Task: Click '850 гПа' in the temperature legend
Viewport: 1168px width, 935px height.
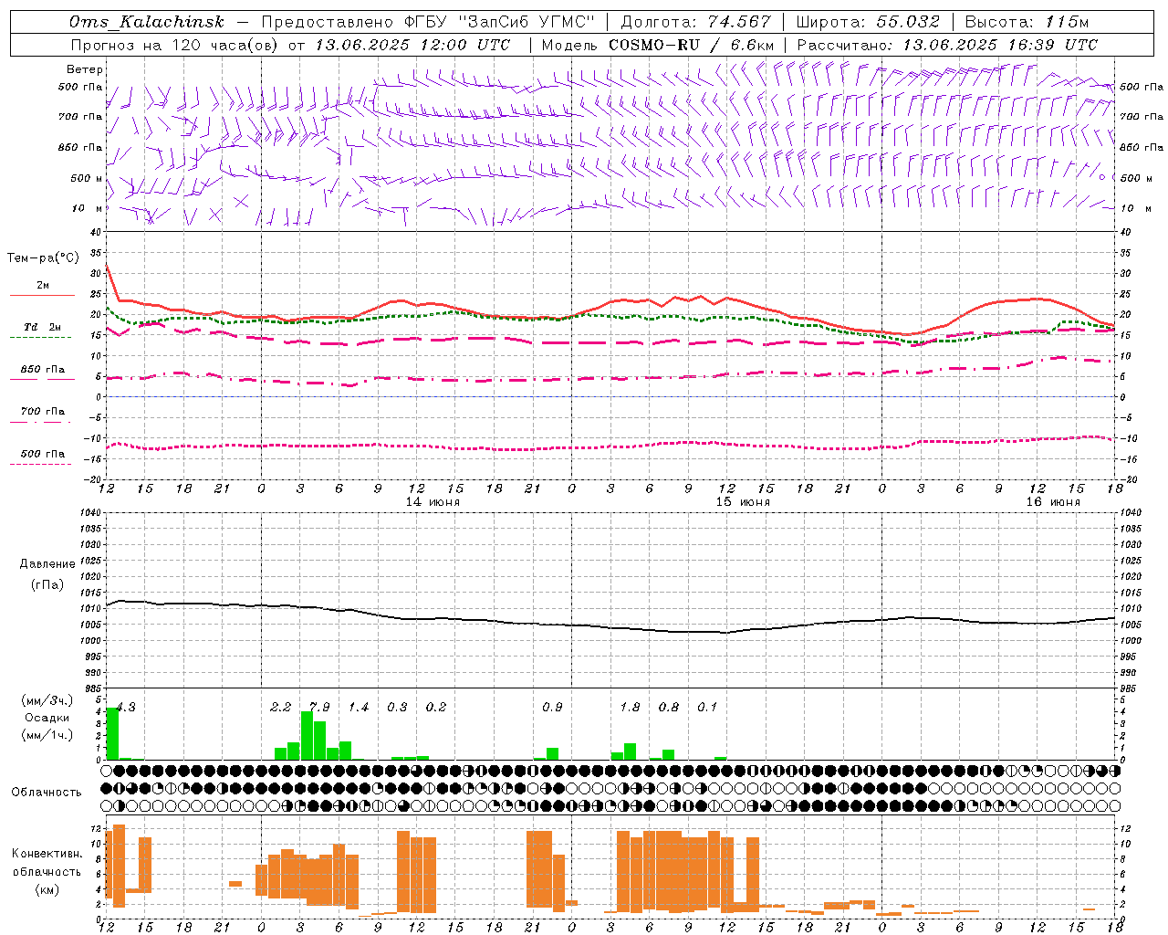Action: (x=43, y=370)
